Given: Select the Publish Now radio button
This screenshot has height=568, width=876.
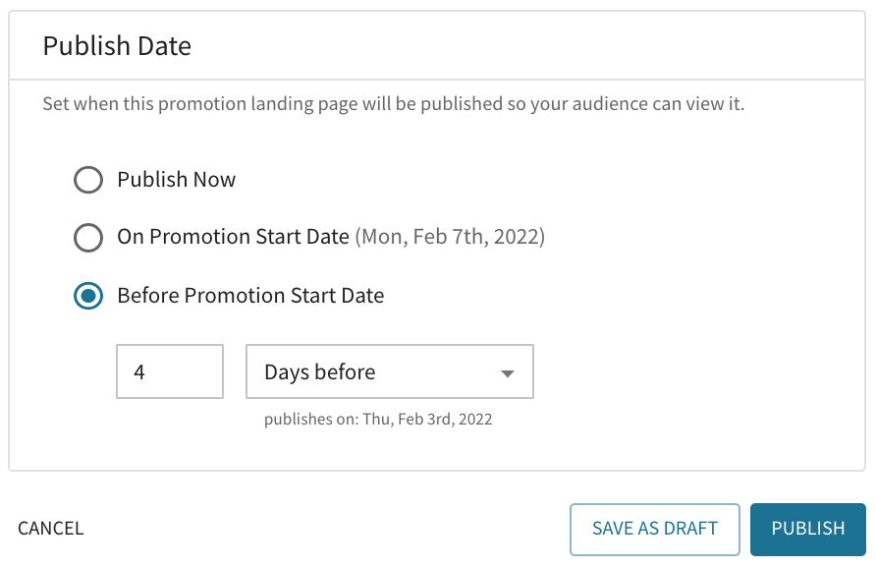Looking at the screenshot, I should click(x=88, y=180).
